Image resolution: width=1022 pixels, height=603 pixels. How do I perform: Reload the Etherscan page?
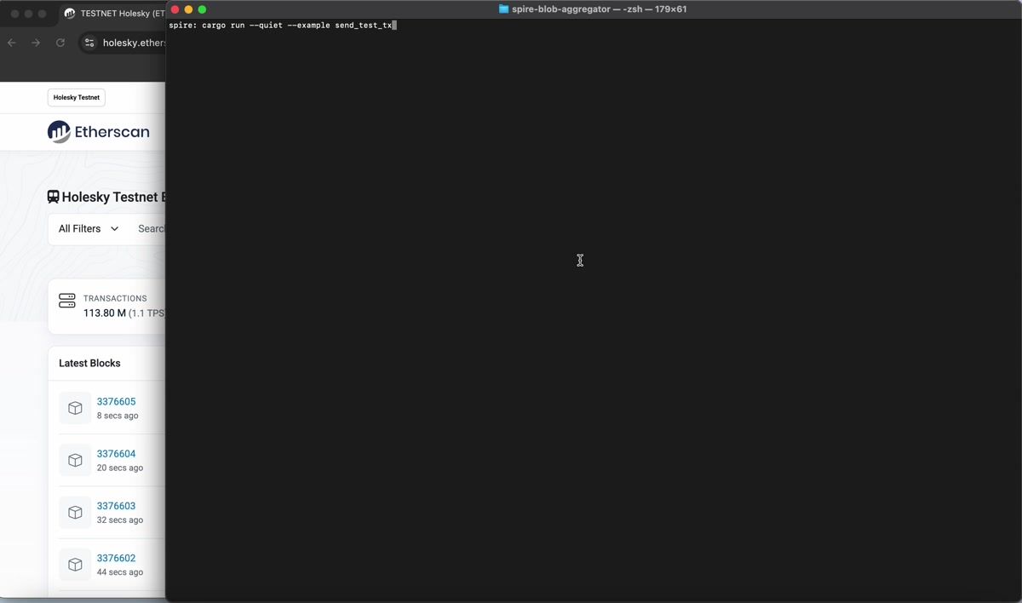(60, 43)
